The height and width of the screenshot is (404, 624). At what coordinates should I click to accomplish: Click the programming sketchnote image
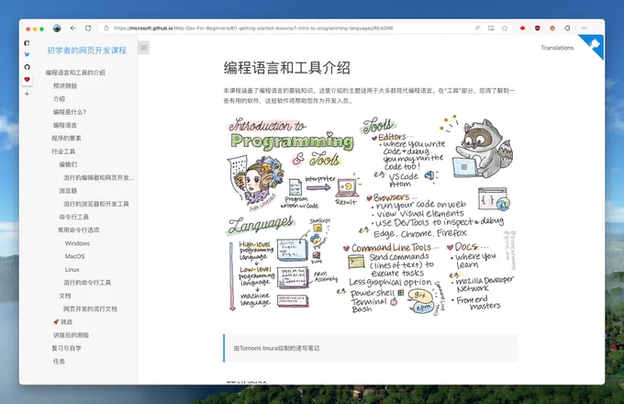(x=371, y=215)
